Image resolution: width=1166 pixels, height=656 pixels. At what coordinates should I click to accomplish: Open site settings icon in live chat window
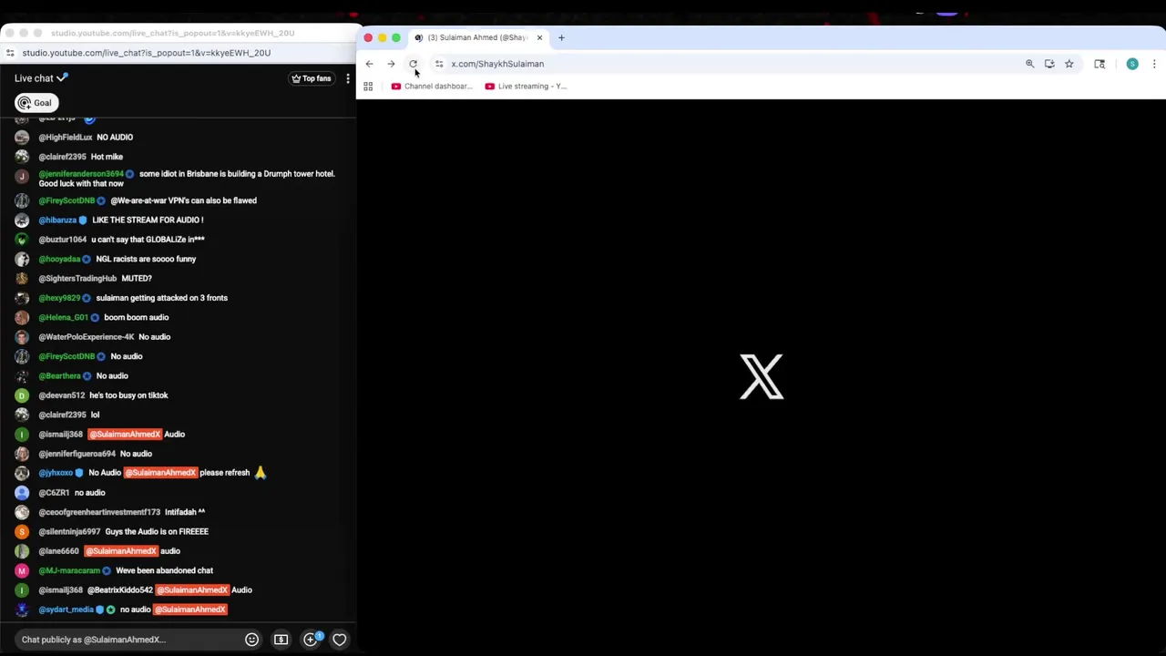click(x=9, y=53)
